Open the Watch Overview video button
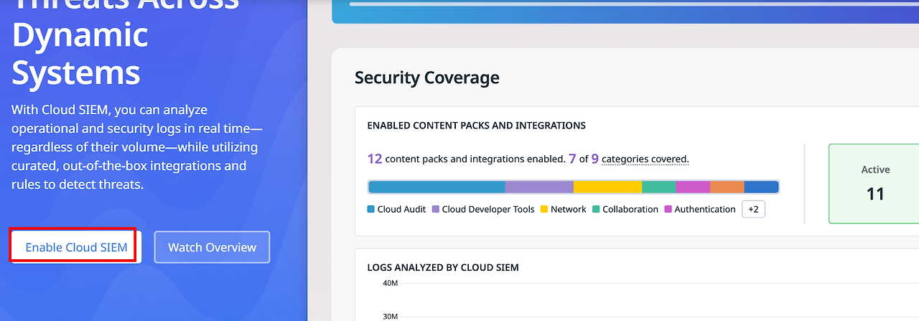 pyautogui.click(x=212, y=247)
